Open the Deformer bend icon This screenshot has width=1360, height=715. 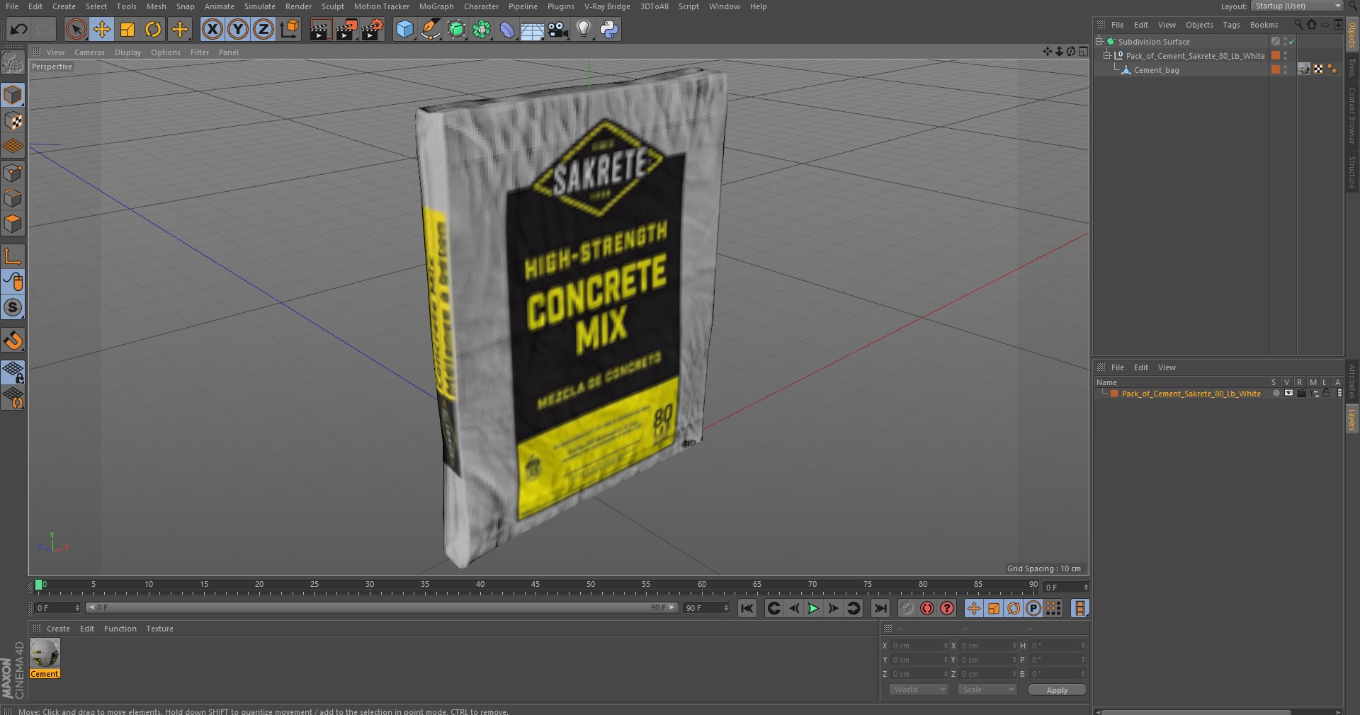(507, 29)
